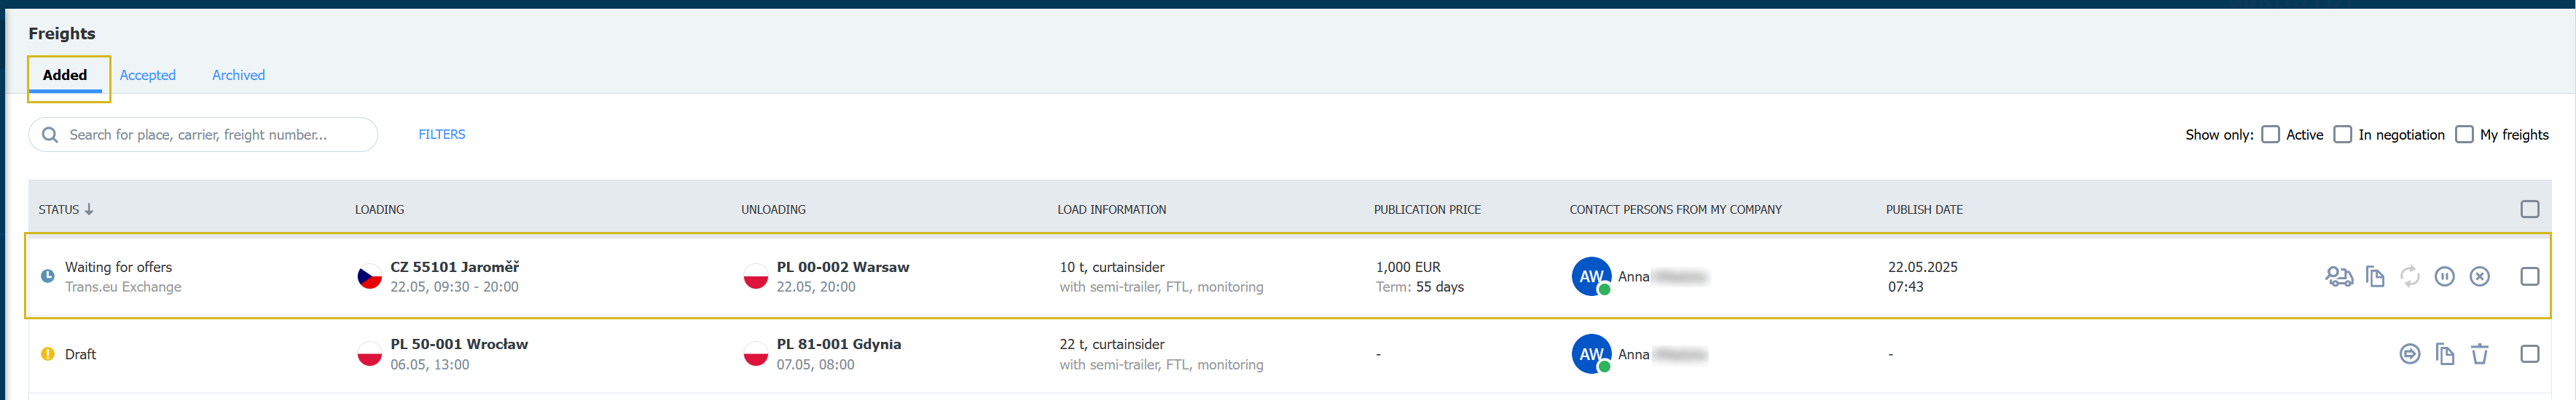Delete the Draft freight with trash icon
This screenshot has width=2576, height=400.
pyautogui.click(x=2479, y=354)
